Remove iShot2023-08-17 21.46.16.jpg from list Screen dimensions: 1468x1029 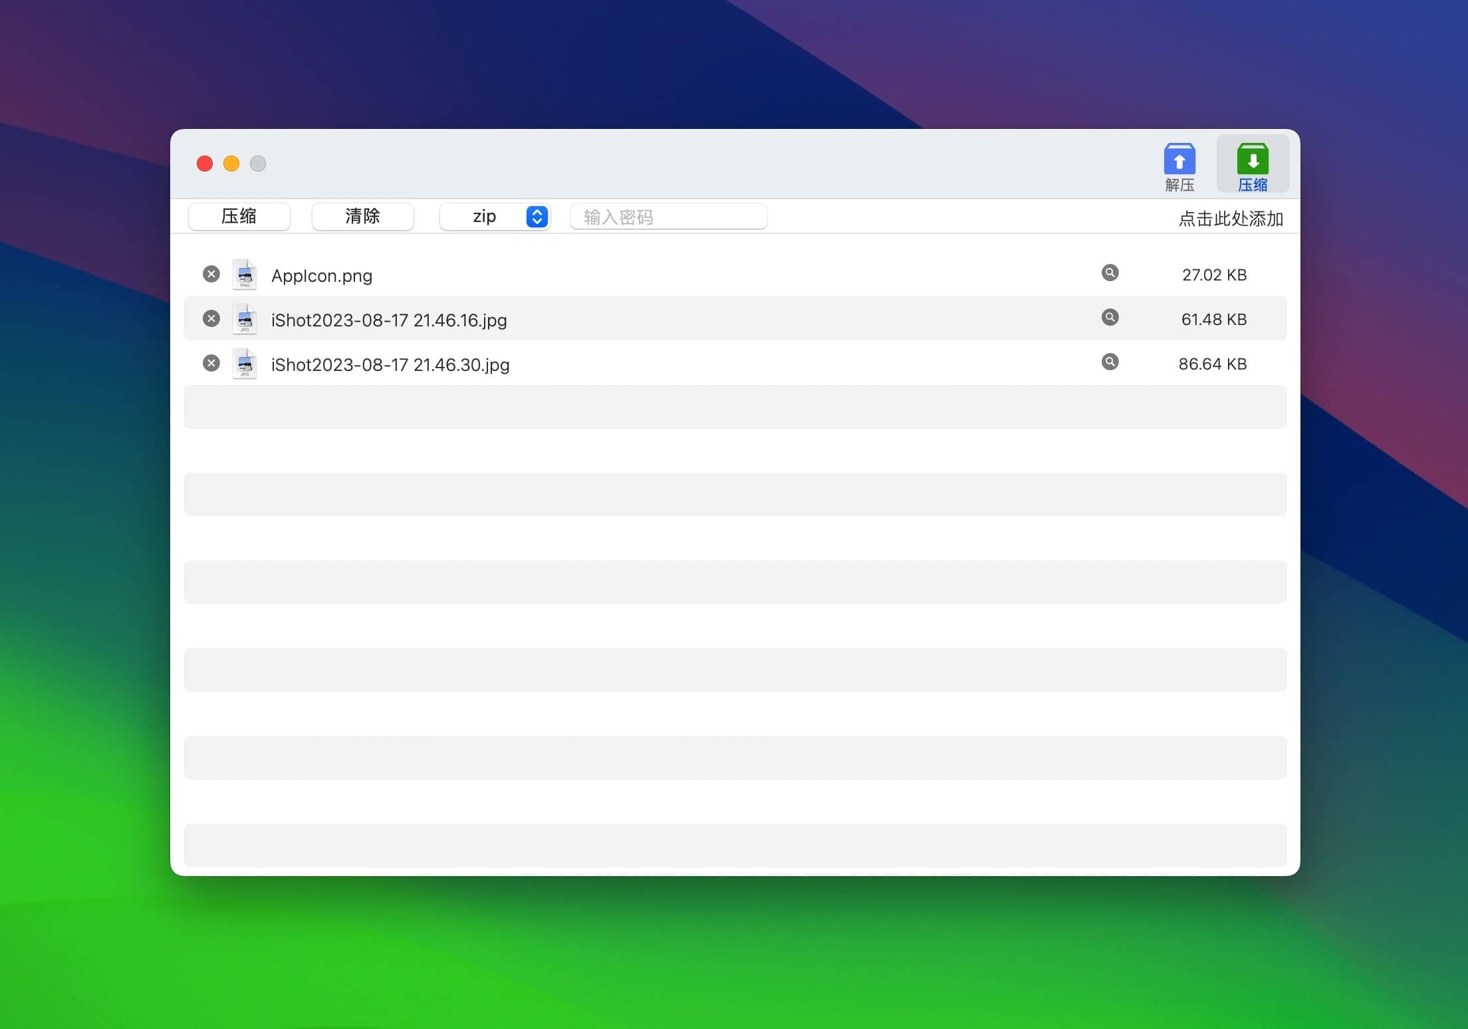click(211, 318)
